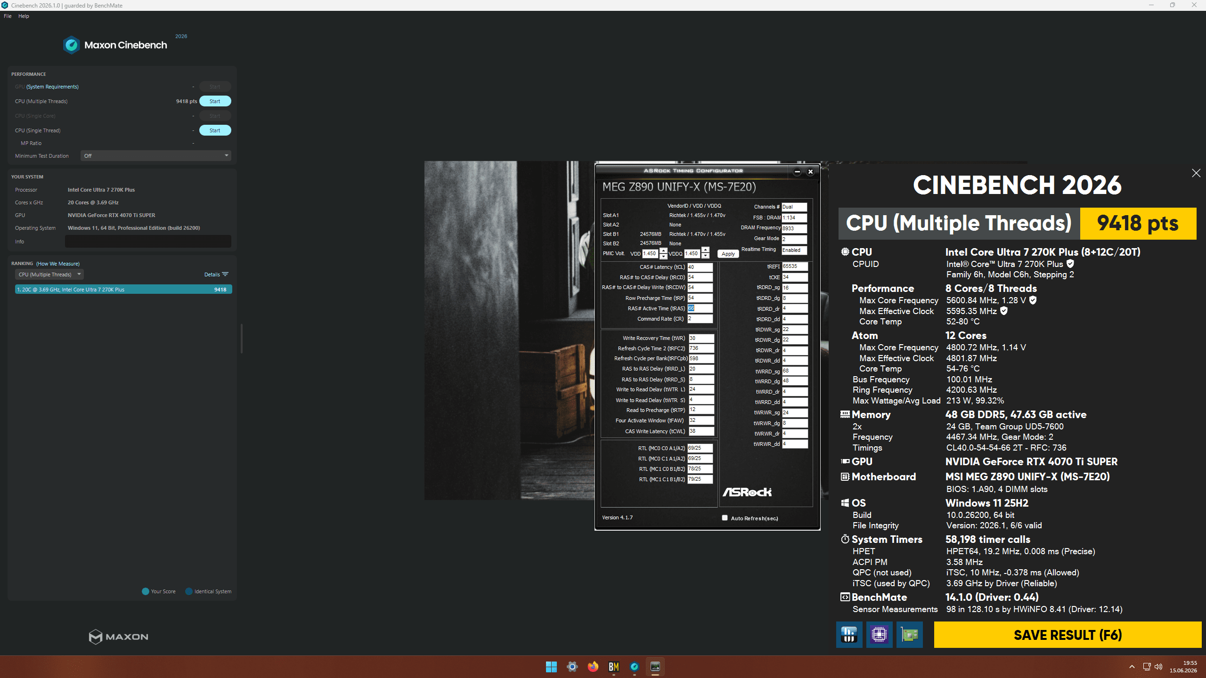Click Apply in the Timing Configurator
The width and height of the screenshot is (1206, 678).
tap(728, 254)
